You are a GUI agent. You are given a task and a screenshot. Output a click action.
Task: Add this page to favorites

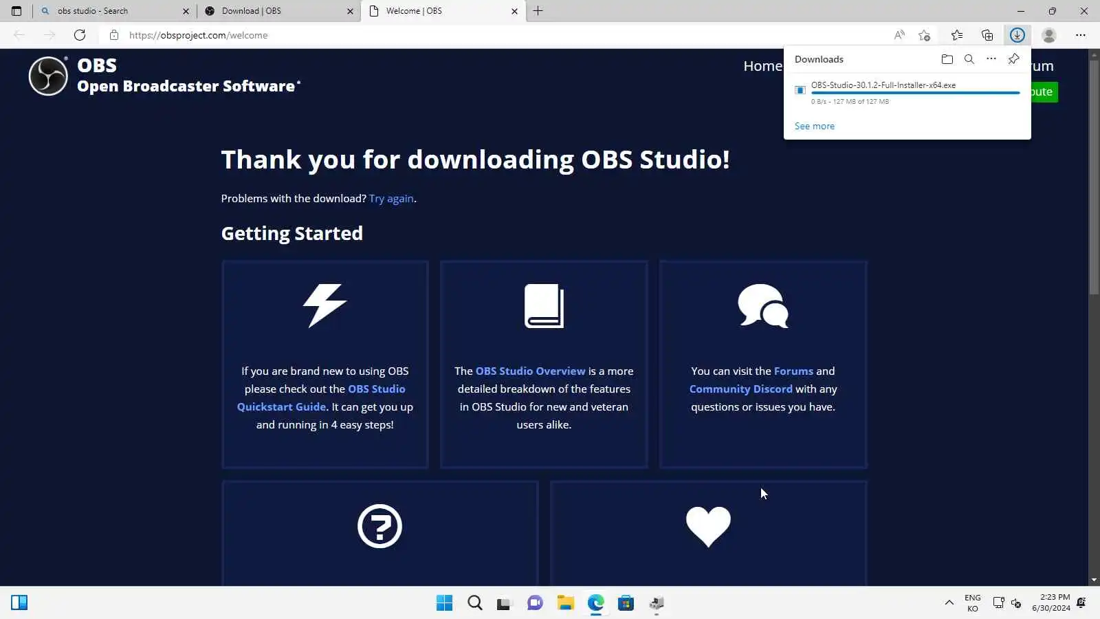pyautogui.click(x=924, y=35)
